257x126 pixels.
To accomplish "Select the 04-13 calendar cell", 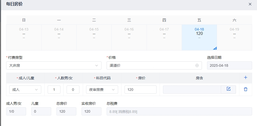I will point(24,37).
